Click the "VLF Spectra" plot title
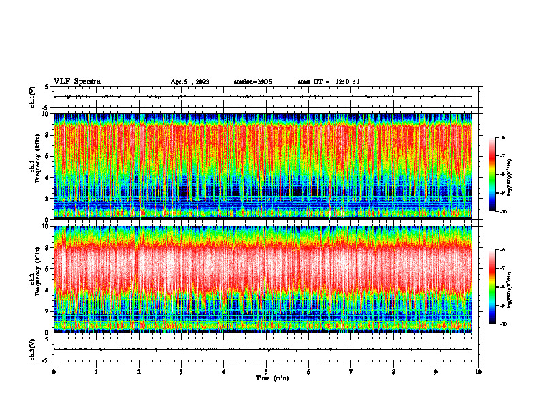The width and height of the screenshot is (539, 417). (x=77, y=82)
